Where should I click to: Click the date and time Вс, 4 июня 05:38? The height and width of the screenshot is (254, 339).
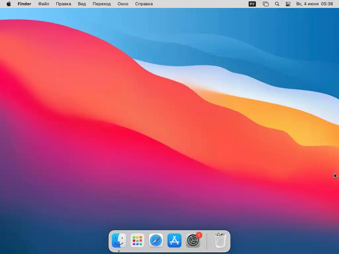coord(315,4)
